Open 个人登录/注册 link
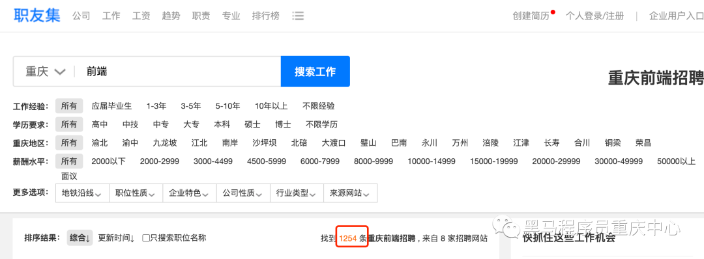The width and height of the screenshot is (704, 259). [594, 16]
